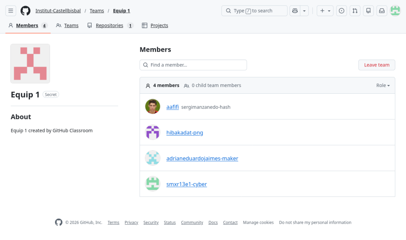Viewport: 406px width, 240px height.
Task: Open Institut-Castellbisbal organization breadcrumb link
Action: click(57, 11)
